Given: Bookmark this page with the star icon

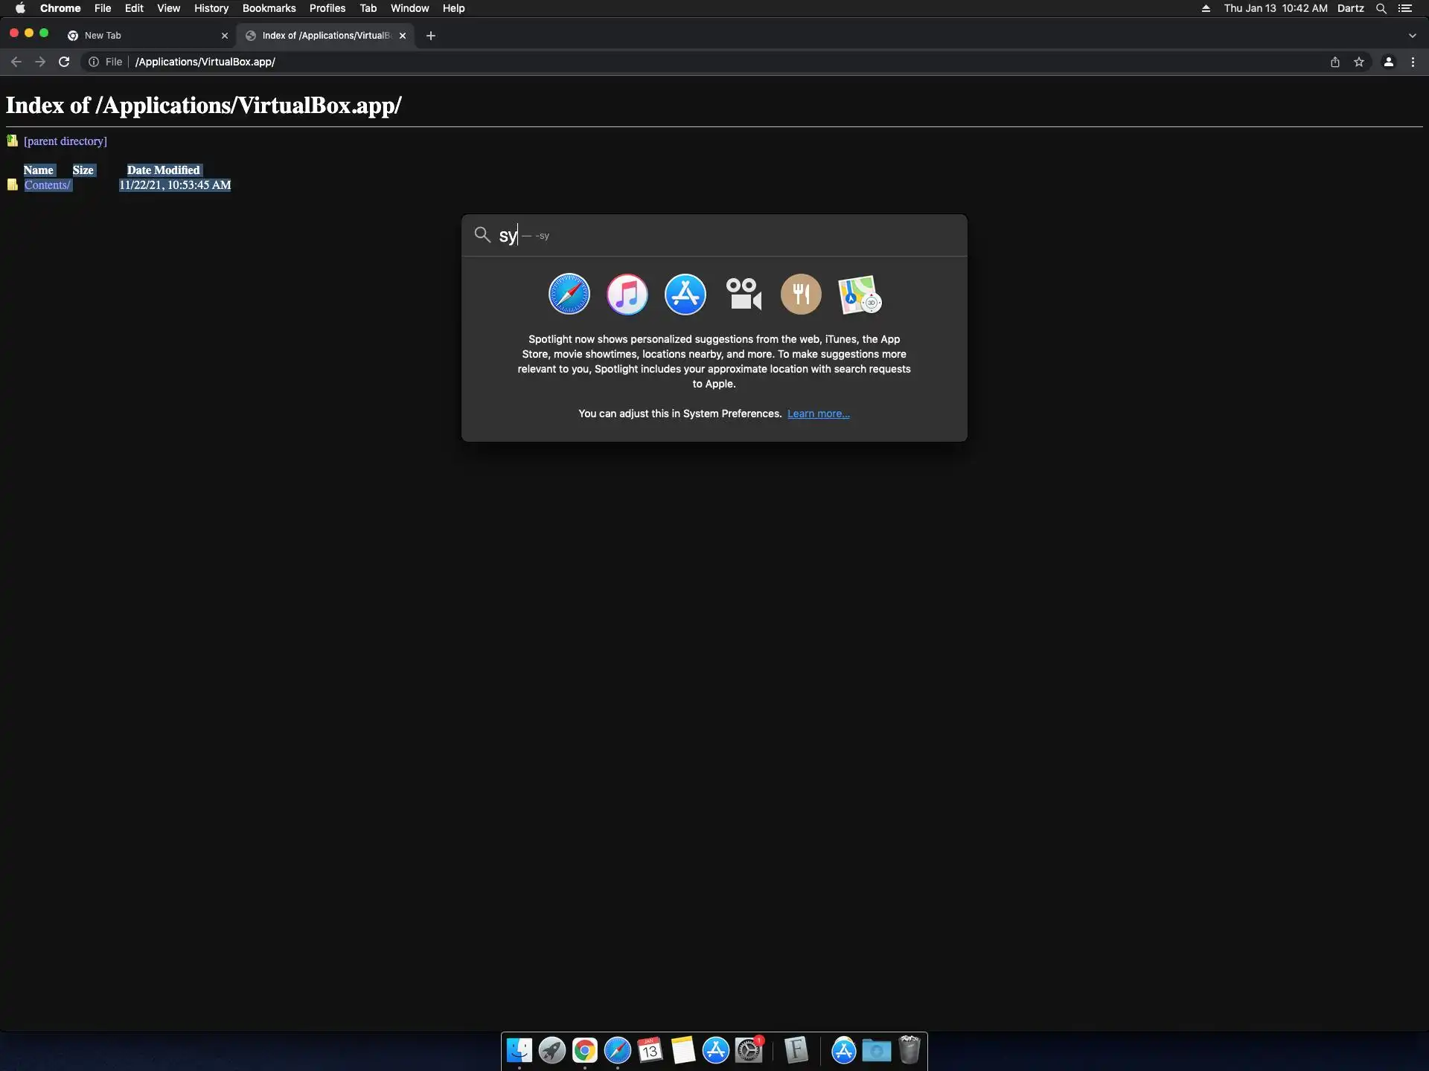Looking at the screenshot, I should point(1359,62).
